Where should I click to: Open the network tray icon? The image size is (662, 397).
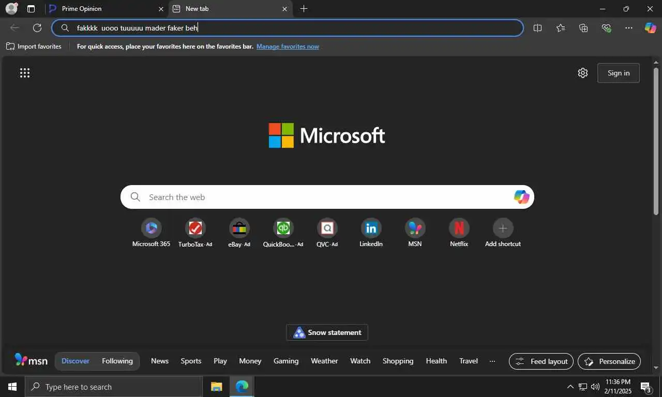pyautogui.click(x=583, y=387)
